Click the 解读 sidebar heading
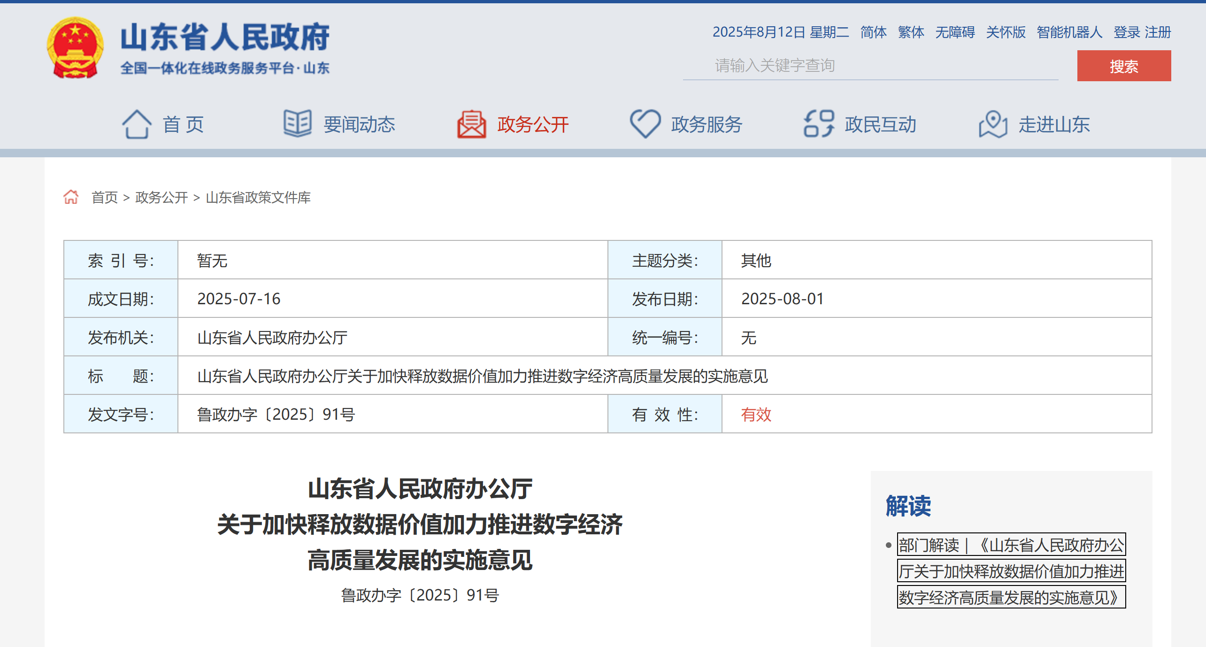Image resolution: width=1206 pixels, height=647 pixels. tap(908, 506)
